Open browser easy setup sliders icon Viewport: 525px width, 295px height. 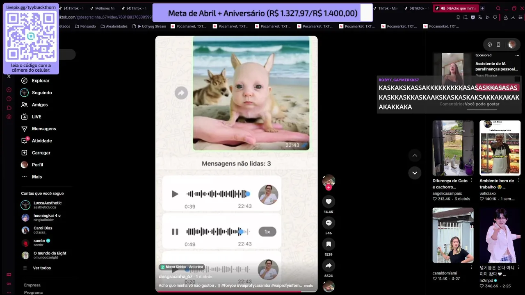(x=520, y=17)
